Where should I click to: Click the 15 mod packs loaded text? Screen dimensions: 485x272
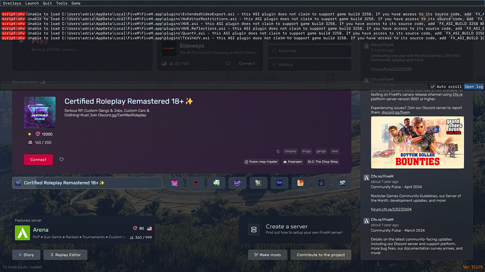22,267
